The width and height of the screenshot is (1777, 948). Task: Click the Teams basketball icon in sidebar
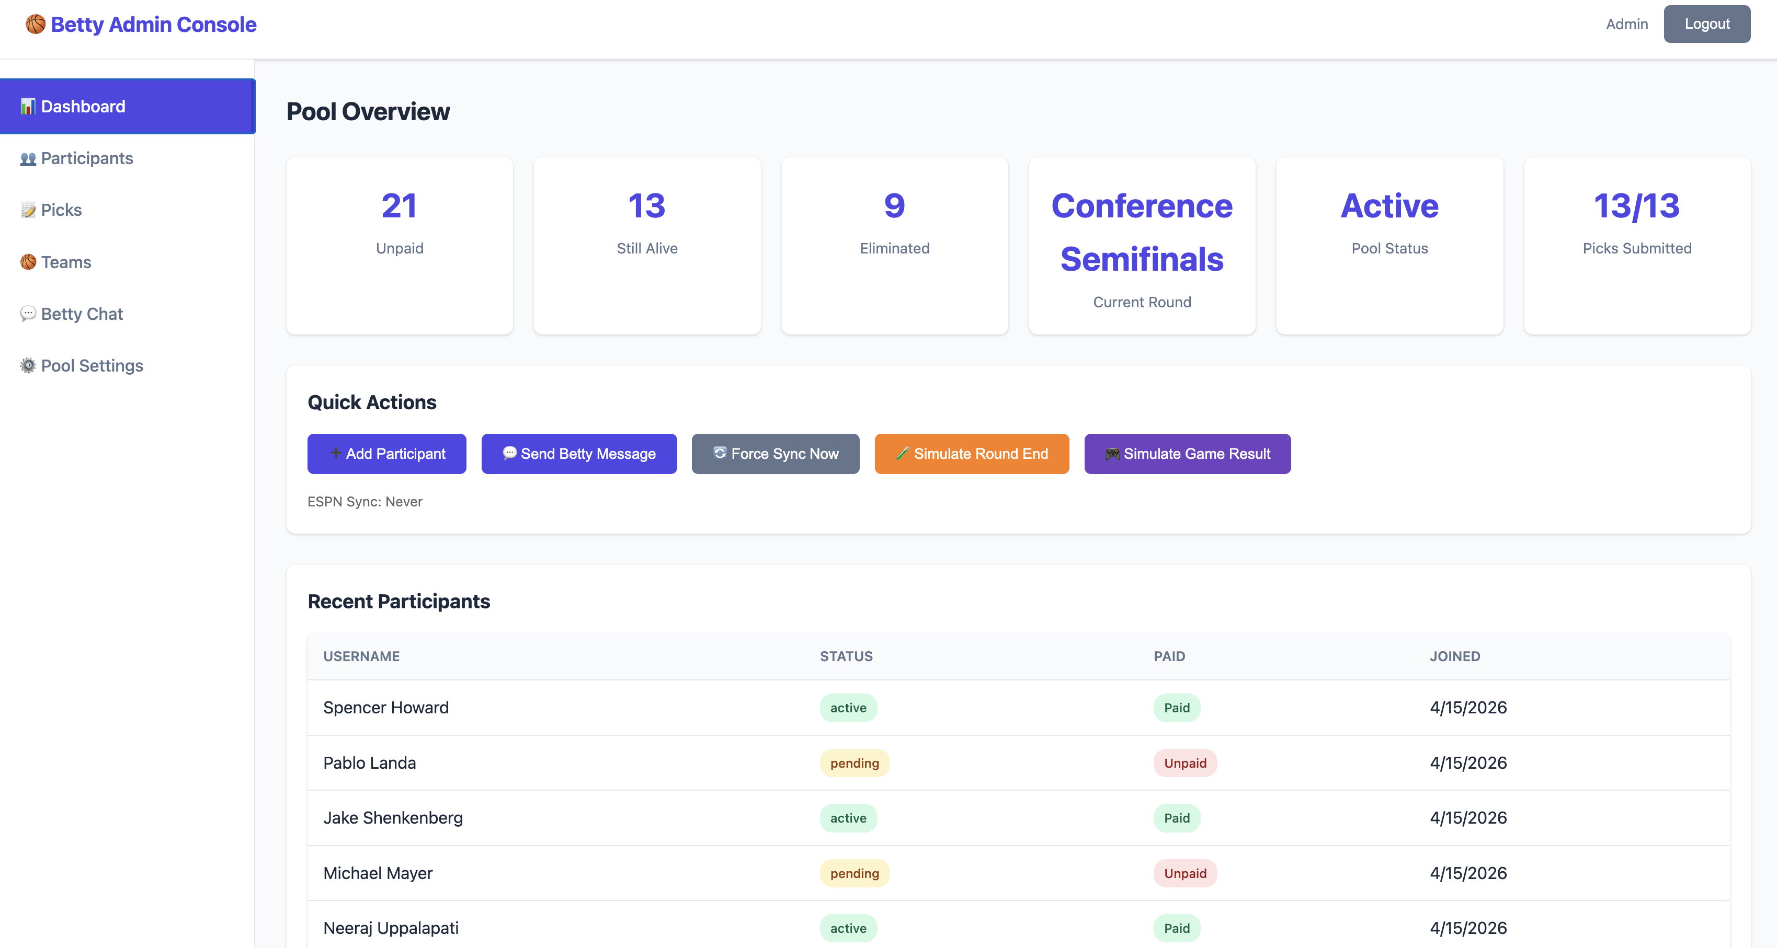28,262
